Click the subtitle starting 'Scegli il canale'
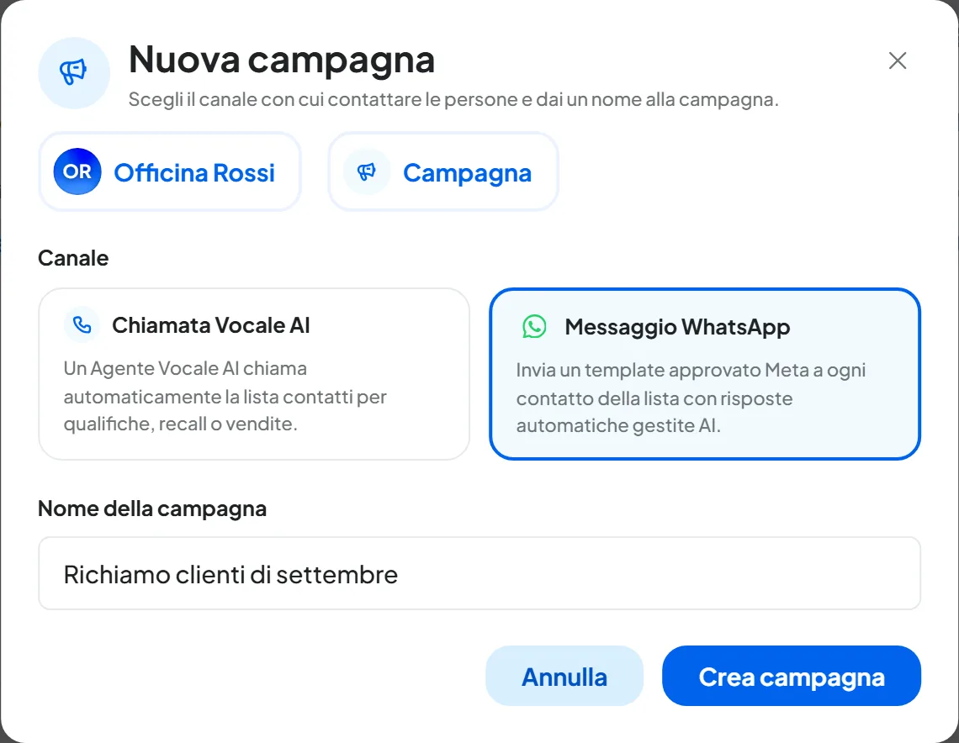This screenshot has width=959, height=743. click(453, 99)
